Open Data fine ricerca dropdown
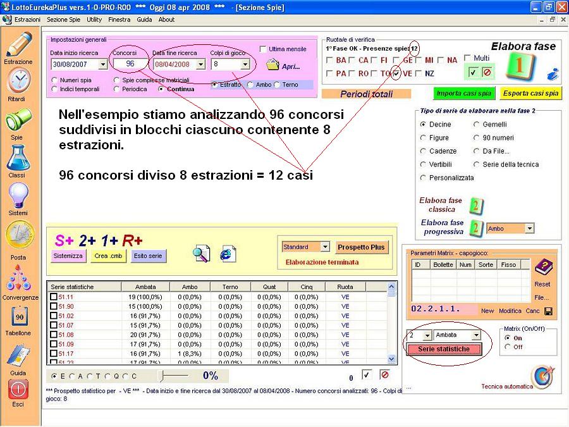The width and height of the screenshot is (569, 427). [200, 65]
